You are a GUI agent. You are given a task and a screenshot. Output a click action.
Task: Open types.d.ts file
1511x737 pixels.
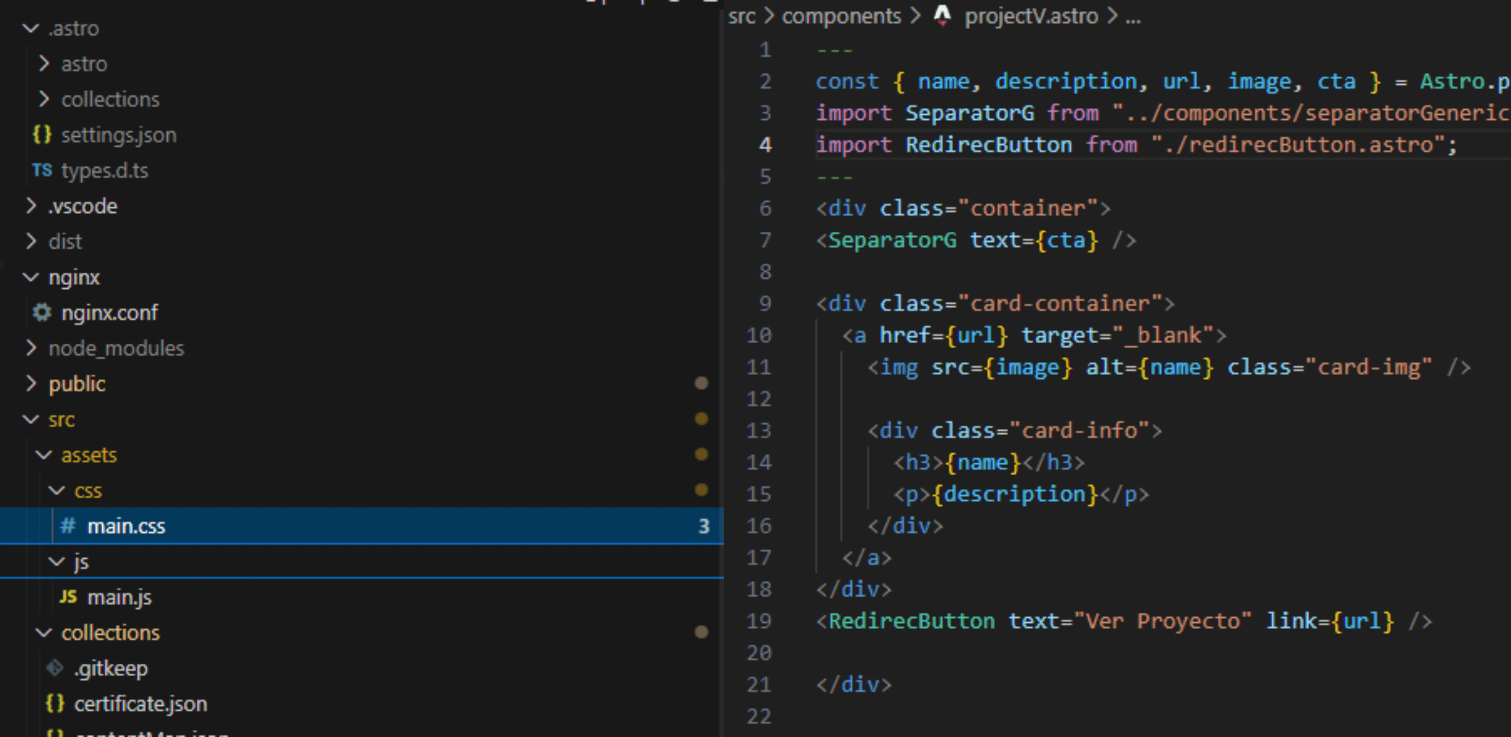click(105, 170)
